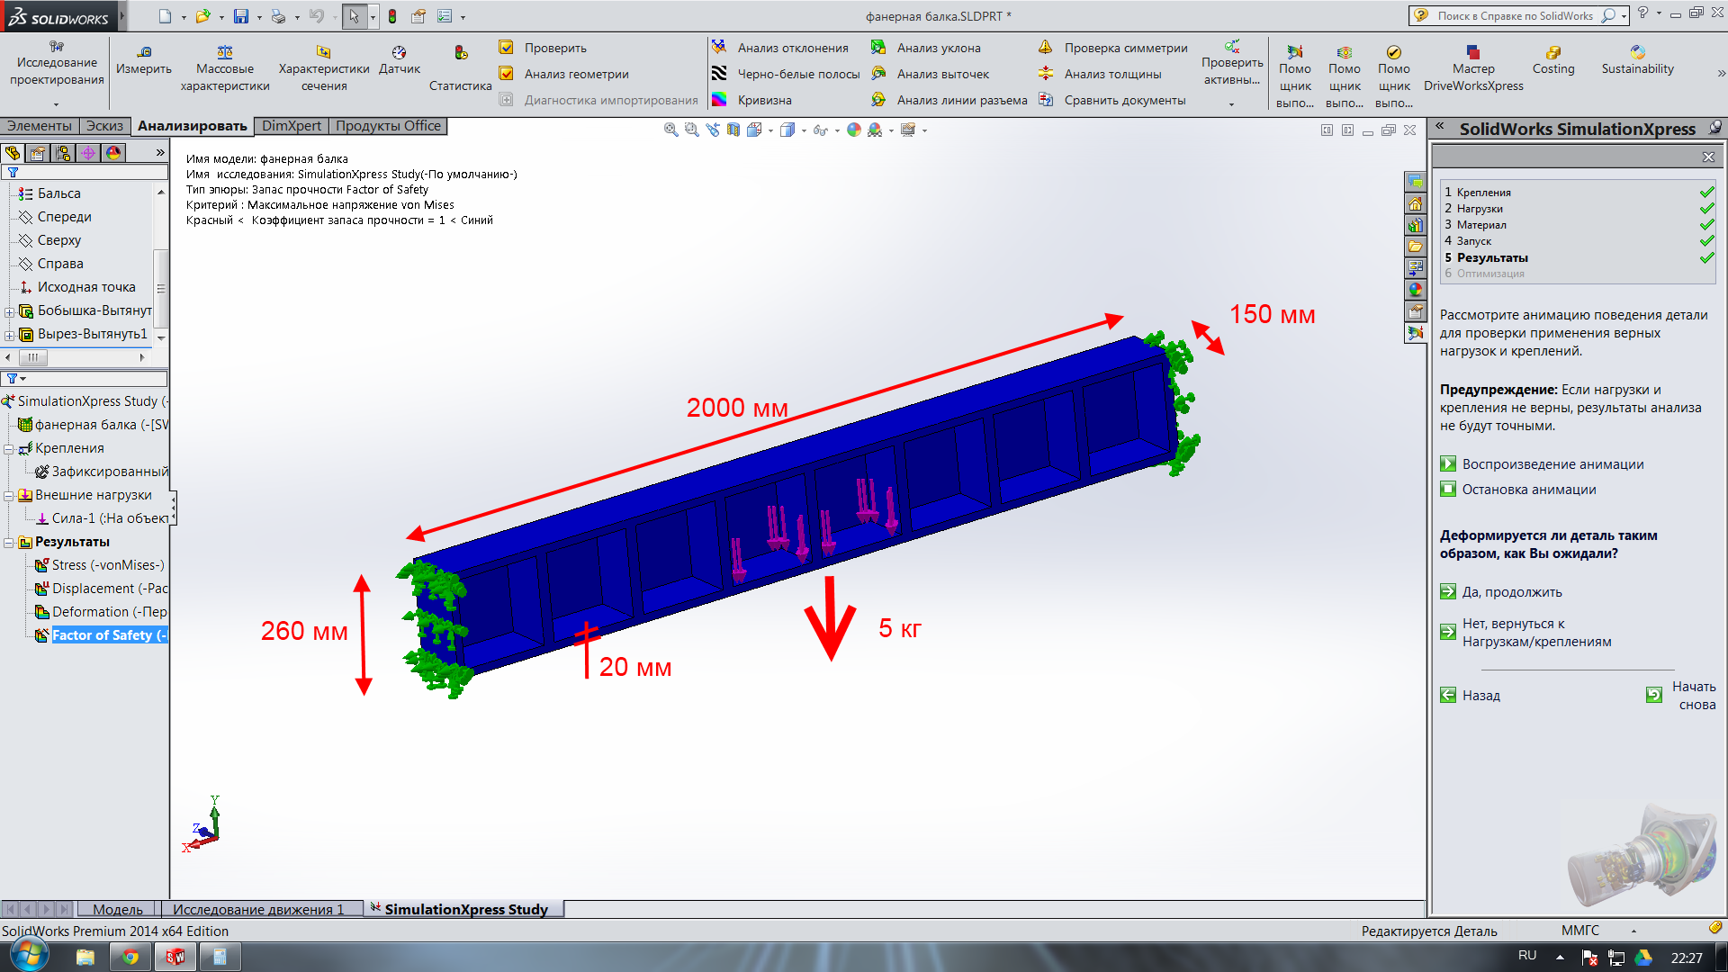This screenshot has height=972, width=1728.
Task: Open the Costing tool
Action: [x=1553, y=52]
